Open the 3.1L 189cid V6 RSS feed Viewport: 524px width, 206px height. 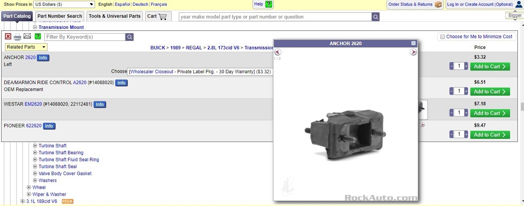click(68, 201)
